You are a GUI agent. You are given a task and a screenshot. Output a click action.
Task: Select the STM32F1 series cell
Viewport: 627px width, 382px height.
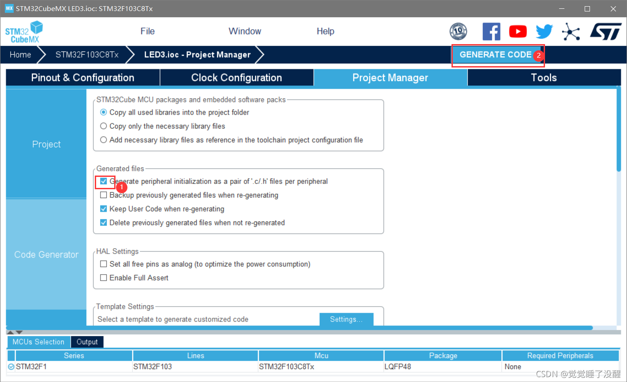coord(74,367)
